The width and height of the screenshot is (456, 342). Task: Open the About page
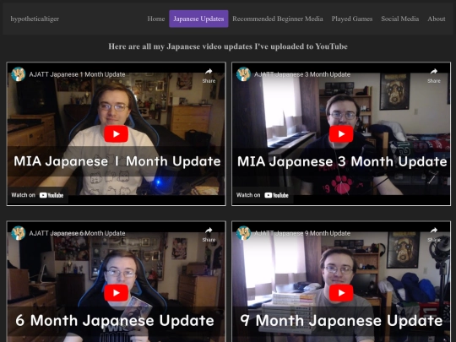coord(437,19)
